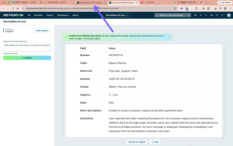Click the New state value
The height and width of the screenshot is (146, 233).
[x=111, y=103]
